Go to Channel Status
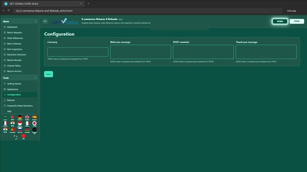Image resolution: width=307 pixels, height=172 pixels. 20,66
